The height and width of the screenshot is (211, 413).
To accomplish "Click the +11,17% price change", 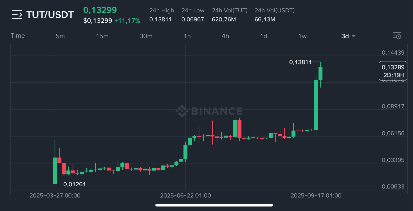I will click(127, 21).
